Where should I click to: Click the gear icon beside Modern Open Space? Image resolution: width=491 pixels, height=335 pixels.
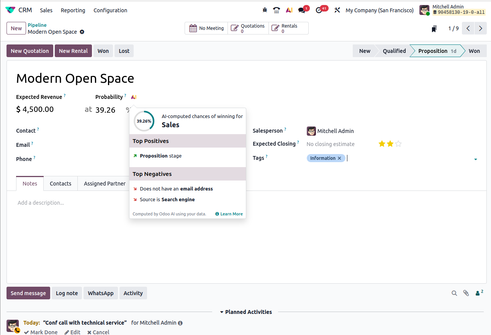[x=82, y=32]
